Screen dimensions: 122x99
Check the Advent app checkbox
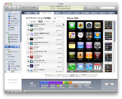pos(28,48)
